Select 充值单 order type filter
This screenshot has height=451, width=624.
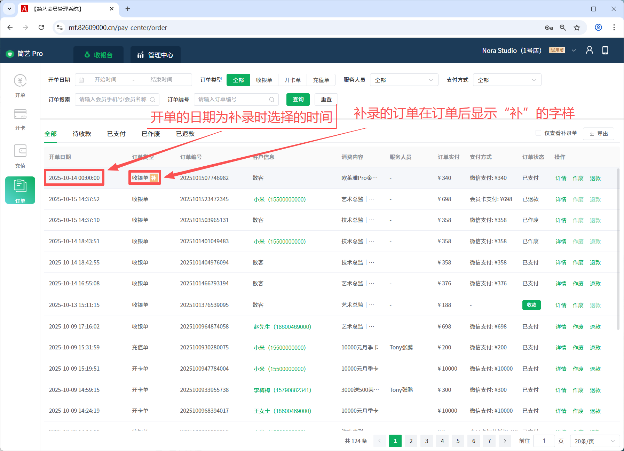tap(321, 80)
